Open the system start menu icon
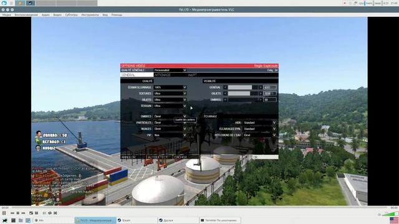The image size is (399, 224). tap(5, 220)
